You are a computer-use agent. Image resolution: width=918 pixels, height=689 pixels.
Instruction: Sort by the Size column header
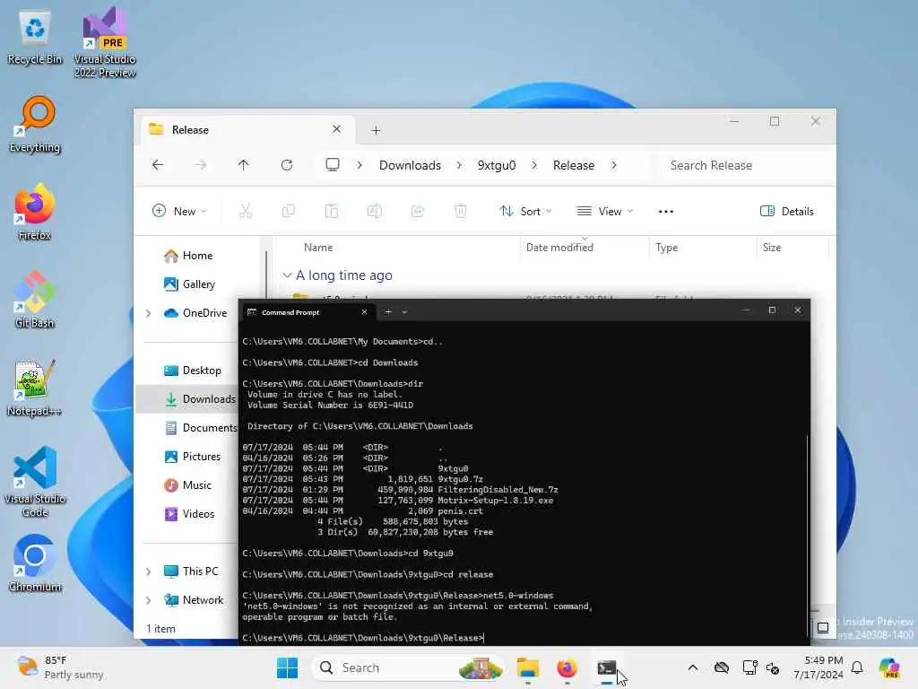tap(772, 248)
